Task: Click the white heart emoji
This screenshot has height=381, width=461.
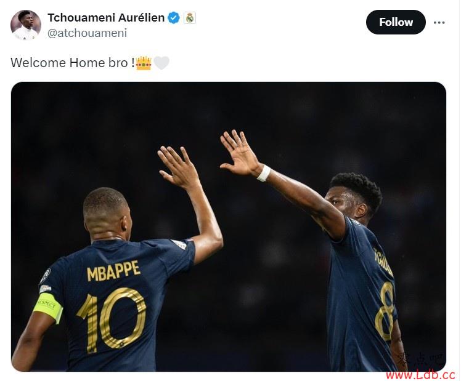Action: 161,63
